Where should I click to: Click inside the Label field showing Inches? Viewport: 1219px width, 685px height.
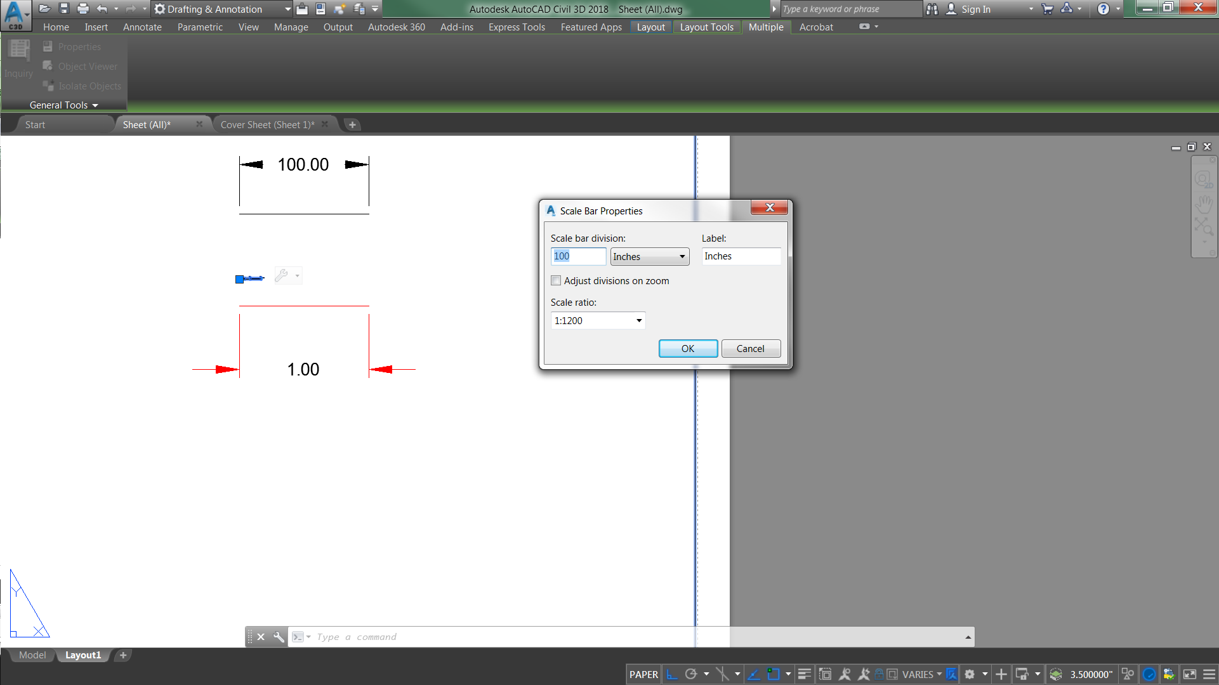(x=741, y=256)
